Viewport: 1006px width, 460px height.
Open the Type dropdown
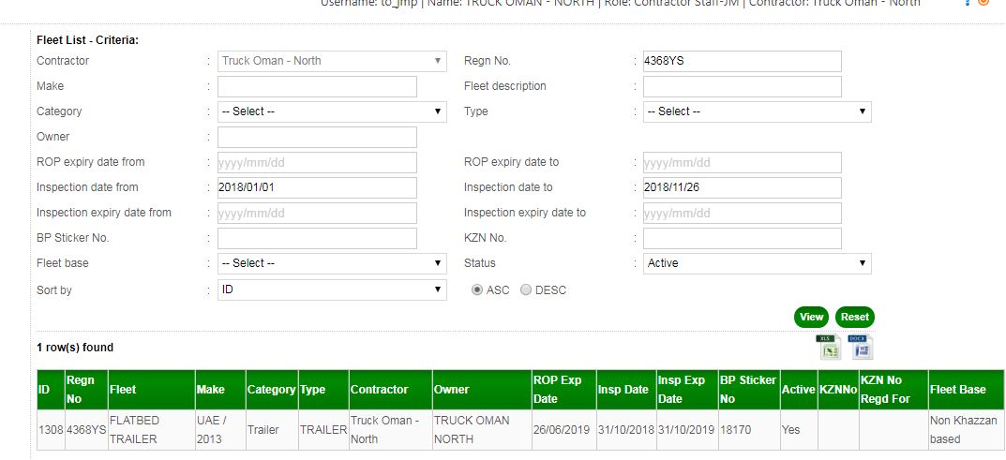tap(757, 111)
